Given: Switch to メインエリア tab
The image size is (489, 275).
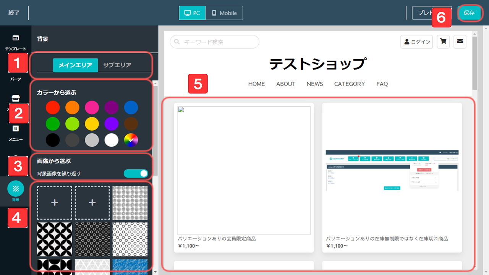Looking at the screenshot, I should (x=76, y=65).
